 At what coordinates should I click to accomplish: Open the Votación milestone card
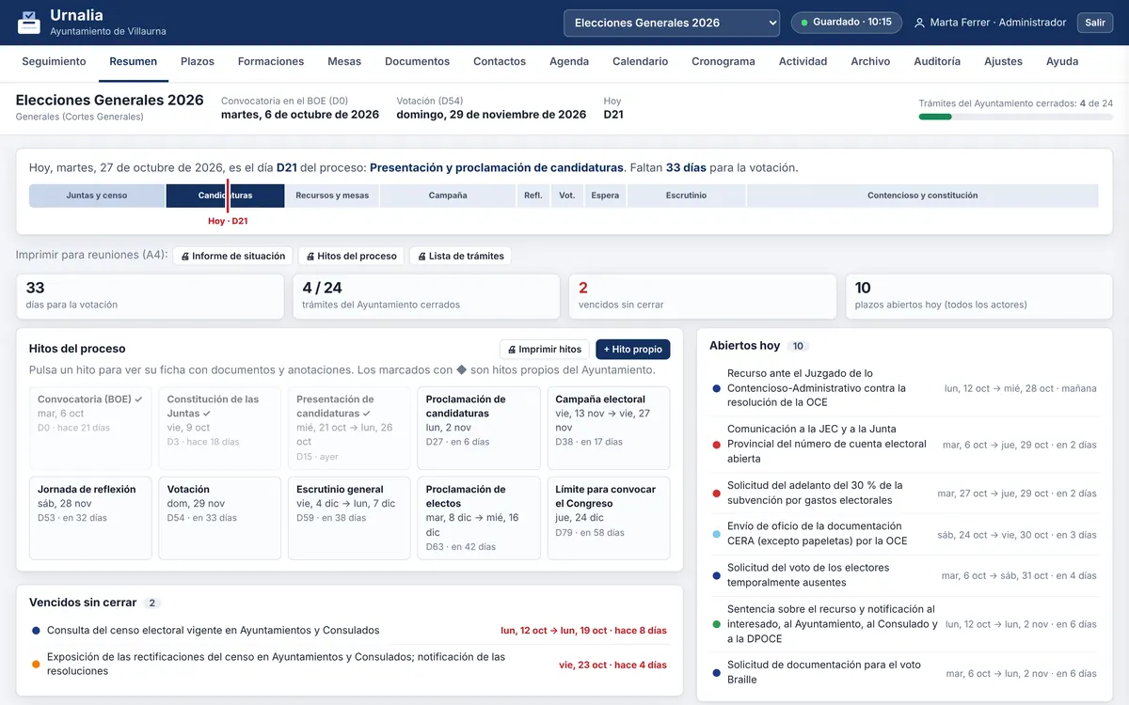[x=220, y=518]
